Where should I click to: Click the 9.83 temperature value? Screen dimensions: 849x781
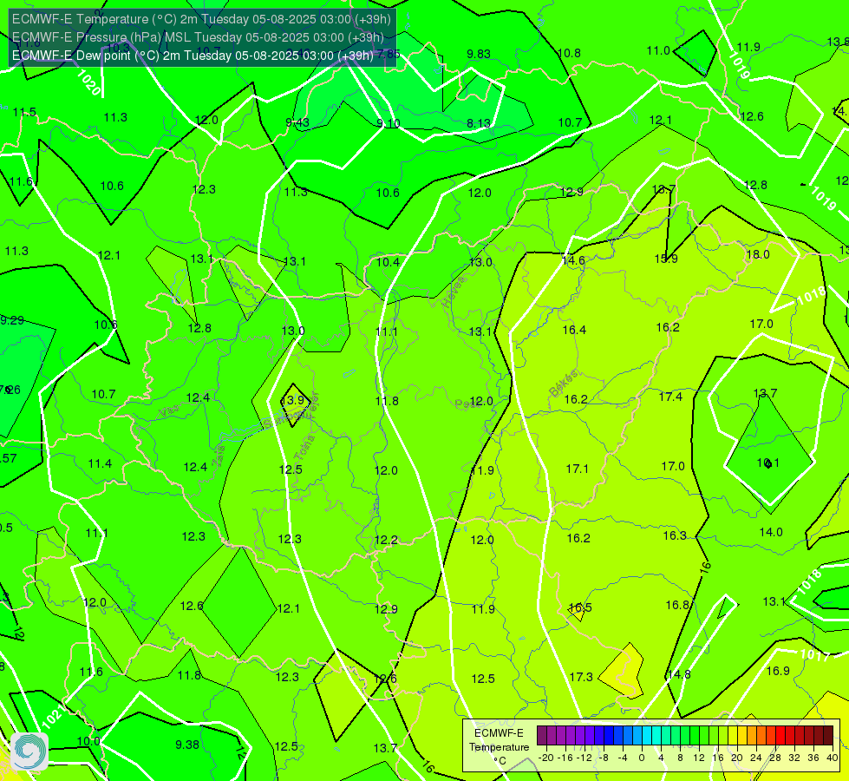click(x=479, y=54)
